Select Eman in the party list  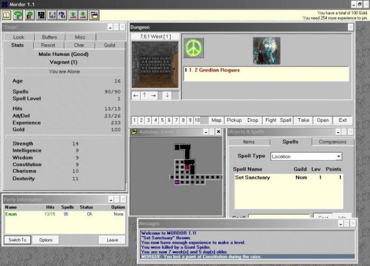[64, 214]
